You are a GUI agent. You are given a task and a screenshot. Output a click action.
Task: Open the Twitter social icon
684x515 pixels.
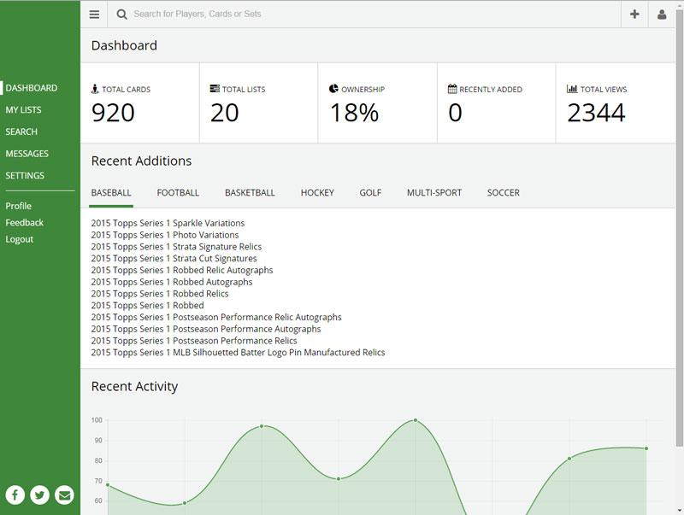39,495
